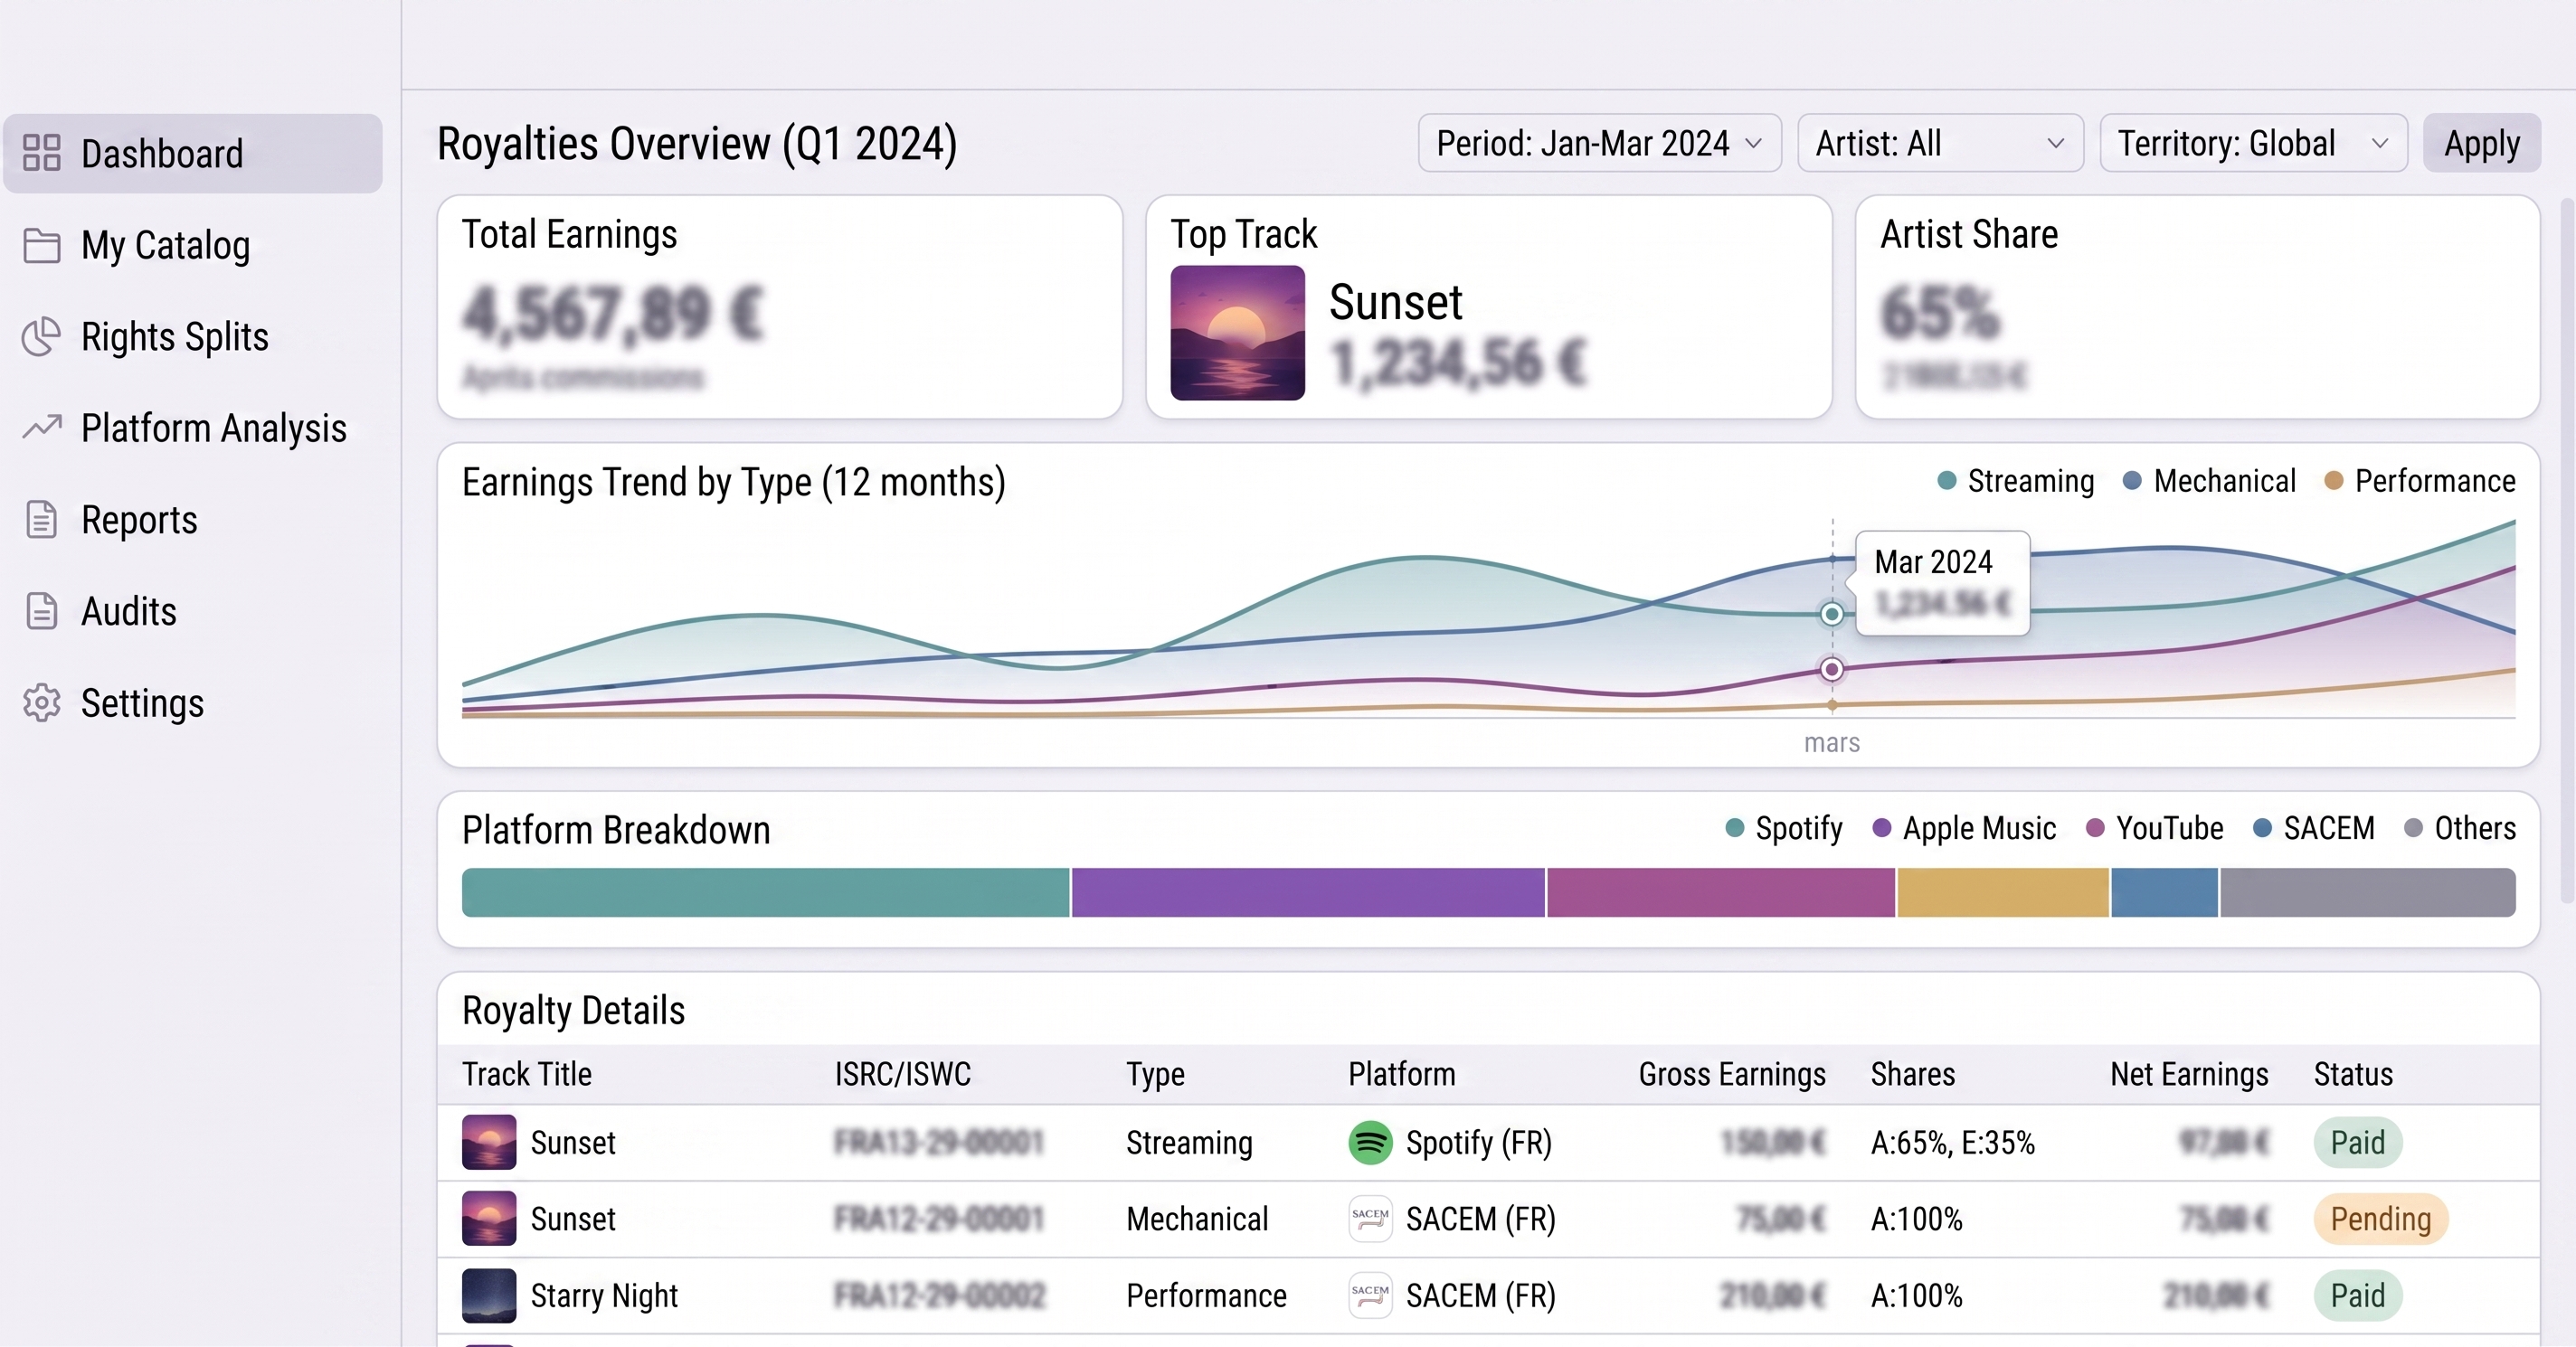Open the Artist All dropdown
The image size is (2576, 1347).
(1940, 143)
